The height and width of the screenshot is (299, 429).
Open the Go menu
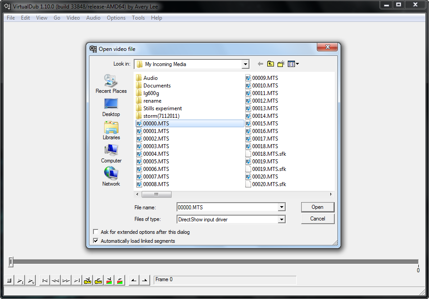coord(57,18)
